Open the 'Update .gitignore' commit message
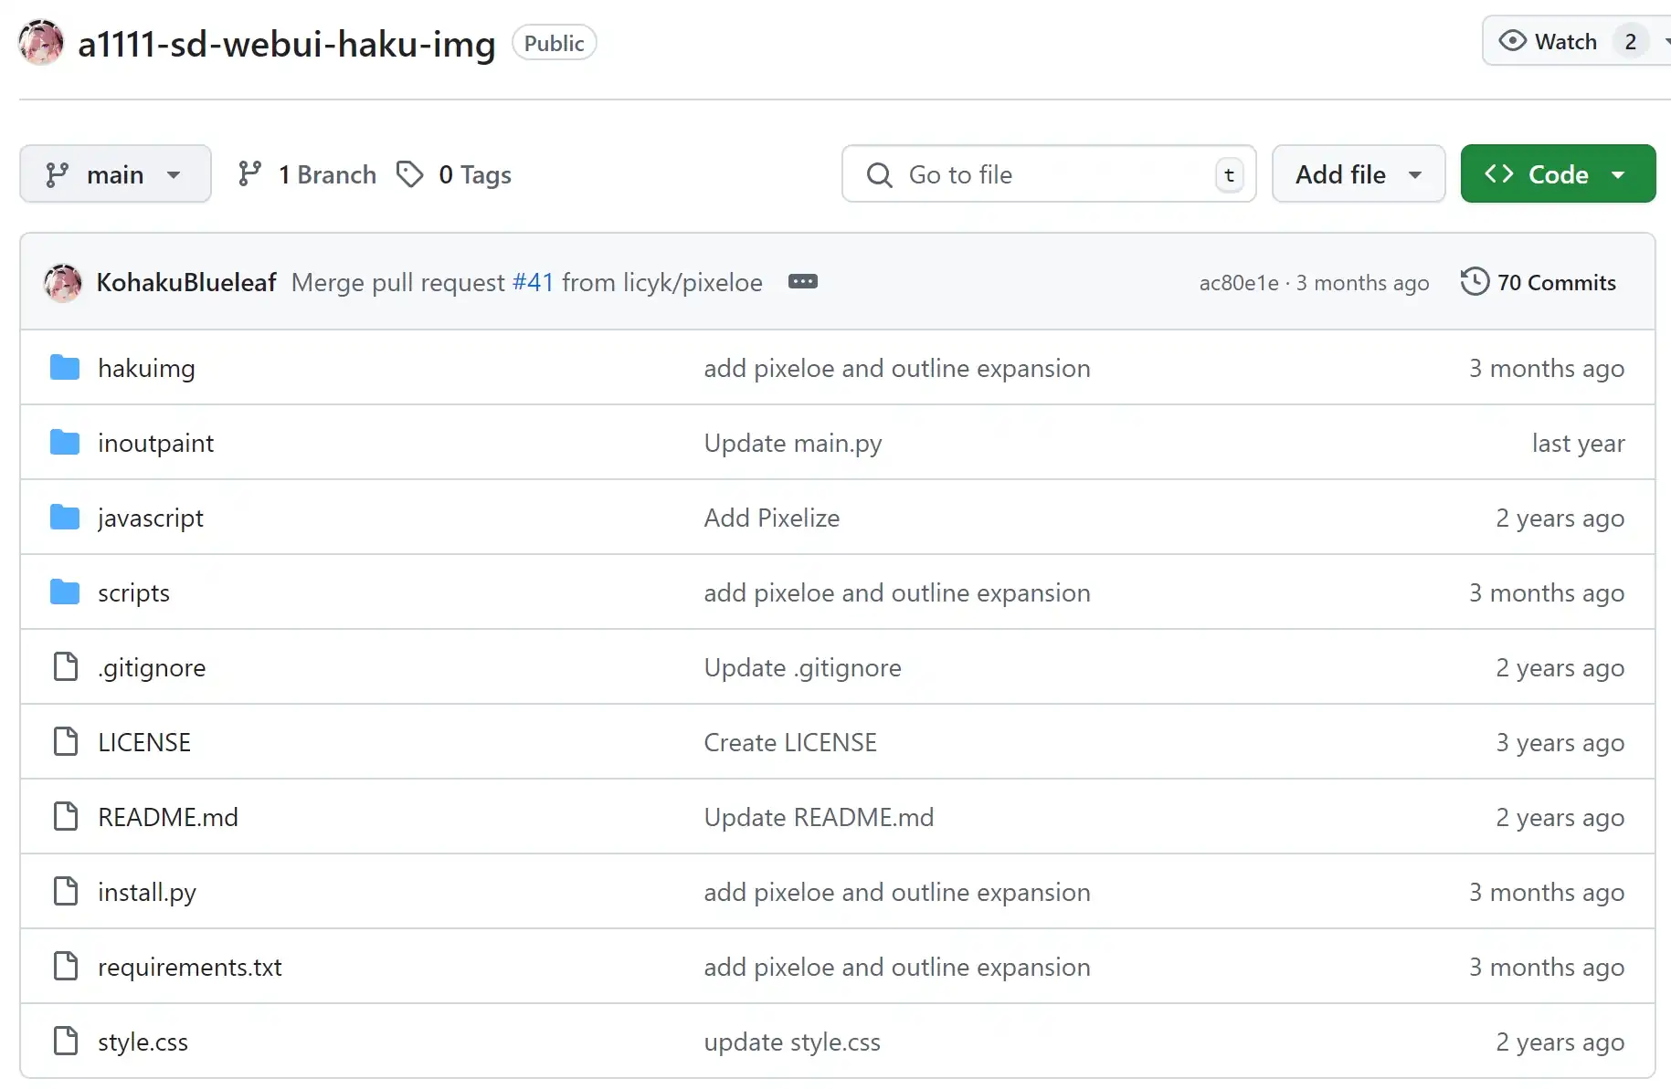1671x1089 pixels. tap(802, 667)
